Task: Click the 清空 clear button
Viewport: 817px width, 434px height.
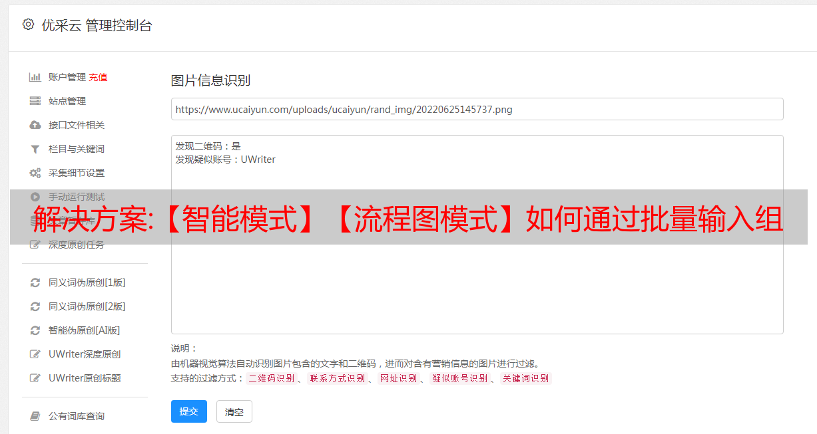Action: [234, 411]
